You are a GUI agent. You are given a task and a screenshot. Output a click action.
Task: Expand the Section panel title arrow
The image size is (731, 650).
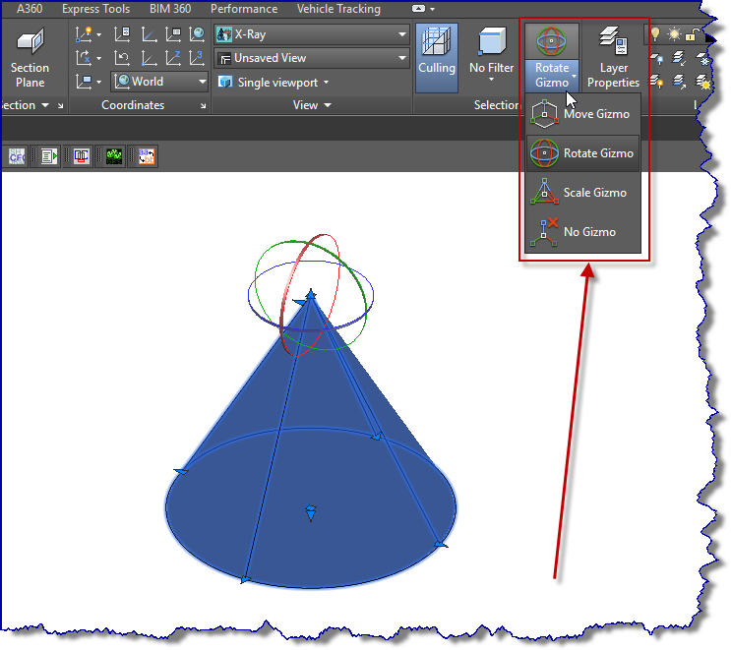[x=45, y=105]
